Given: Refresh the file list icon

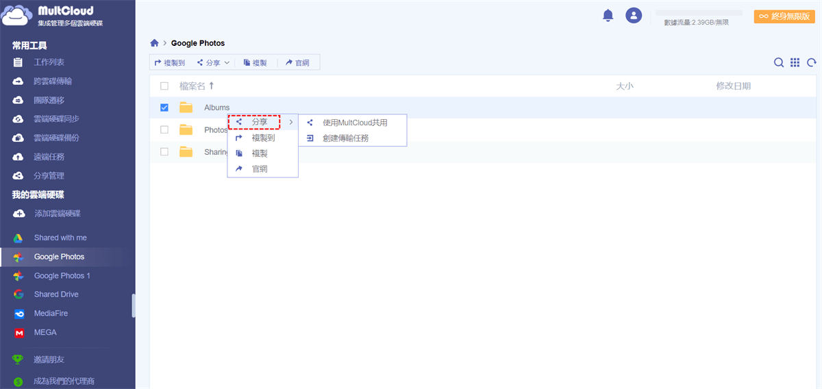Looking at the screenshot, I should pyautogui.click(x=812, y=62).
